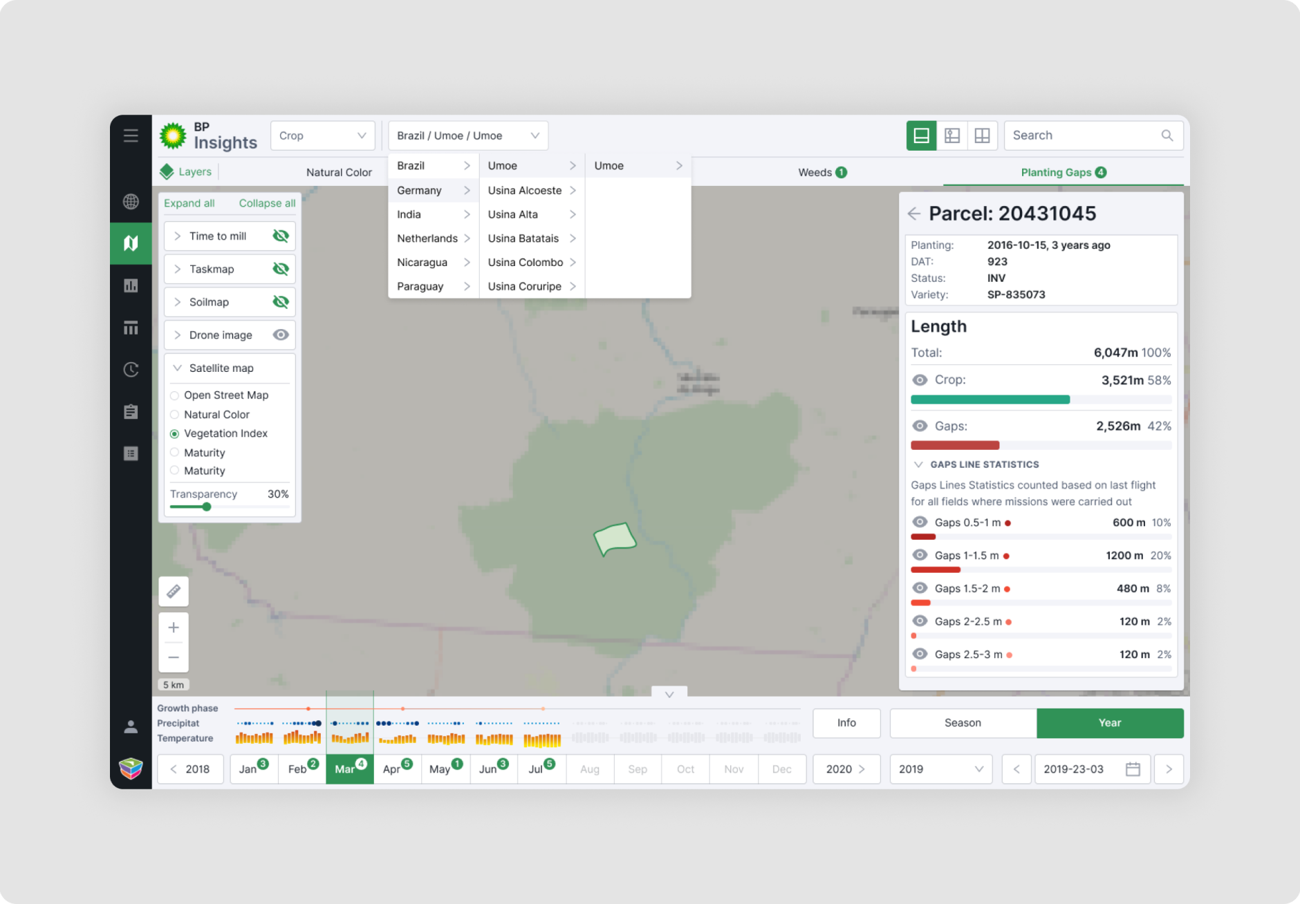
Task: Expand the Time to mill layer section
Action: 178,236
